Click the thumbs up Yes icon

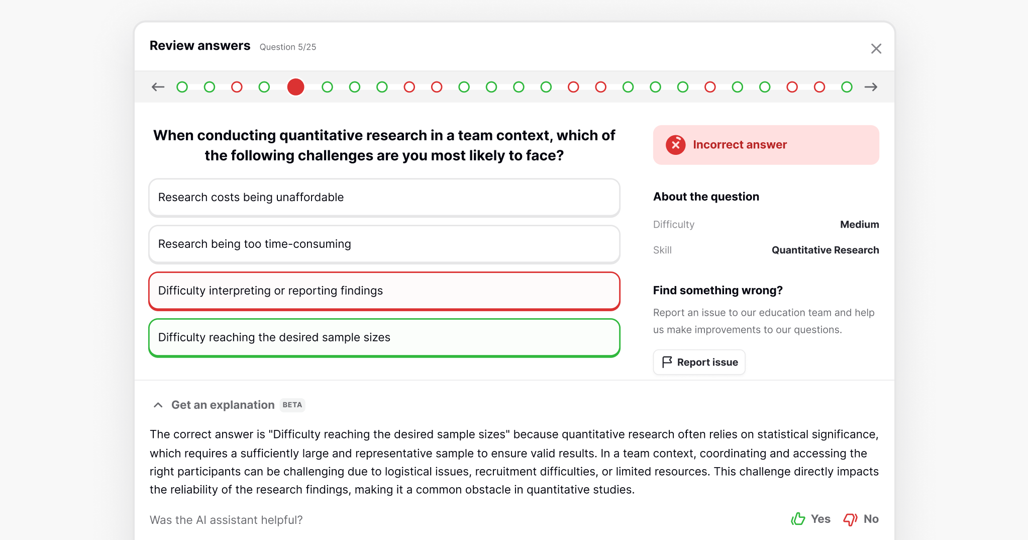tap(798, 519)
